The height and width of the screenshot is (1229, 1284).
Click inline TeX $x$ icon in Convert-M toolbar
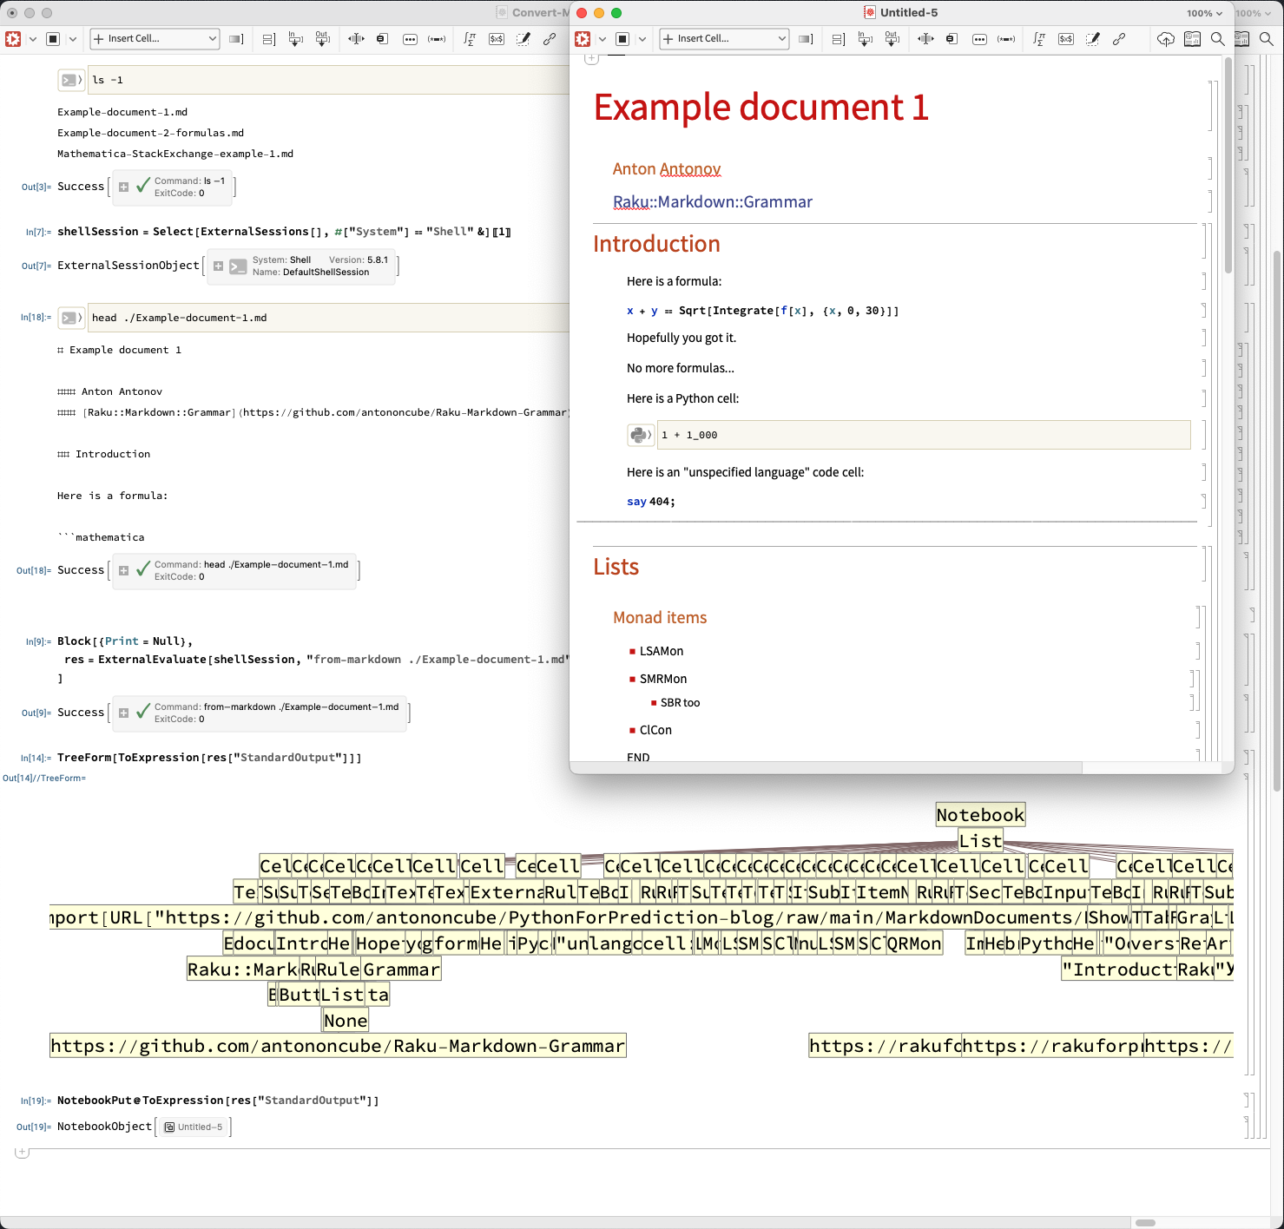pyautogui.click(x=497, y=39)
